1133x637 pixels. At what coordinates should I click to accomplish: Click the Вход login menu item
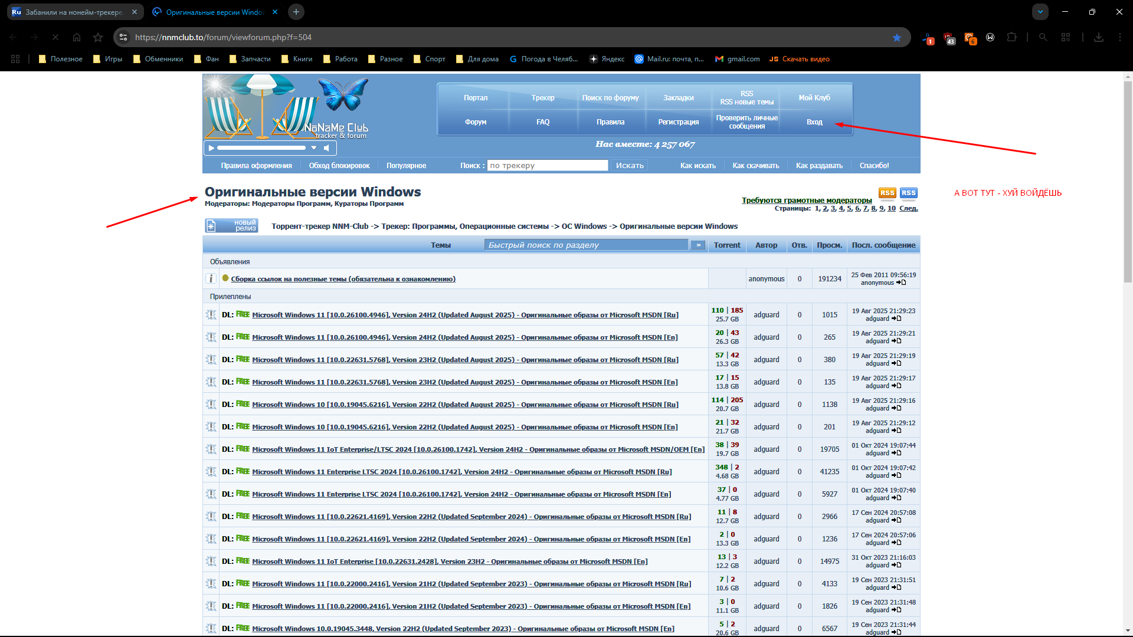click(814, 122)
